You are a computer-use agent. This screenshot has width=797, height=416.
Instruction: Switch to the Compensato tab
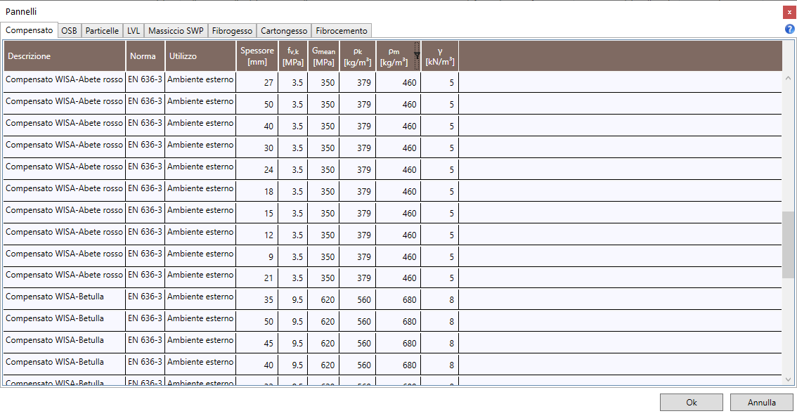pos(29,30)
